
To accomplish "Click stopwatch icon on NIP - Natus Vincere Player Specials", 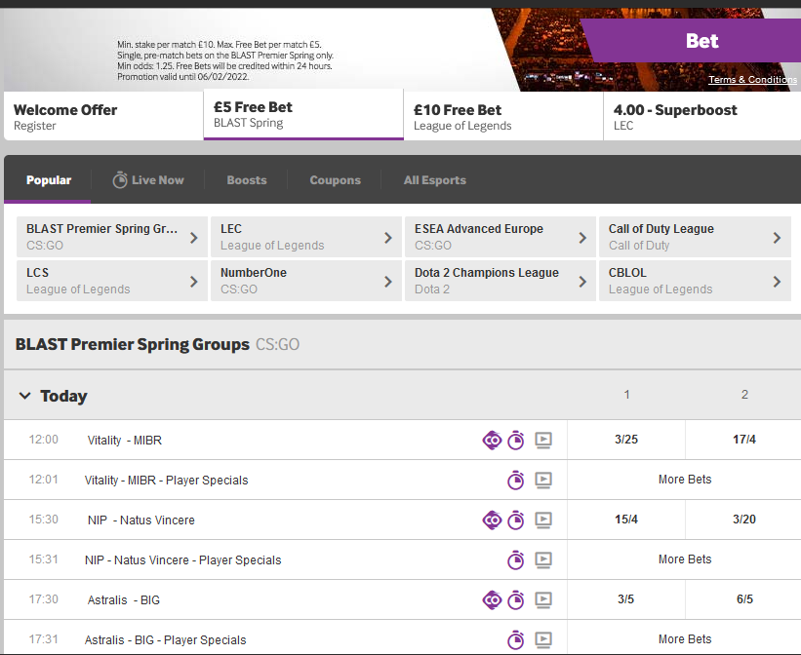I will pyautogui.click(x=515, y=560).
